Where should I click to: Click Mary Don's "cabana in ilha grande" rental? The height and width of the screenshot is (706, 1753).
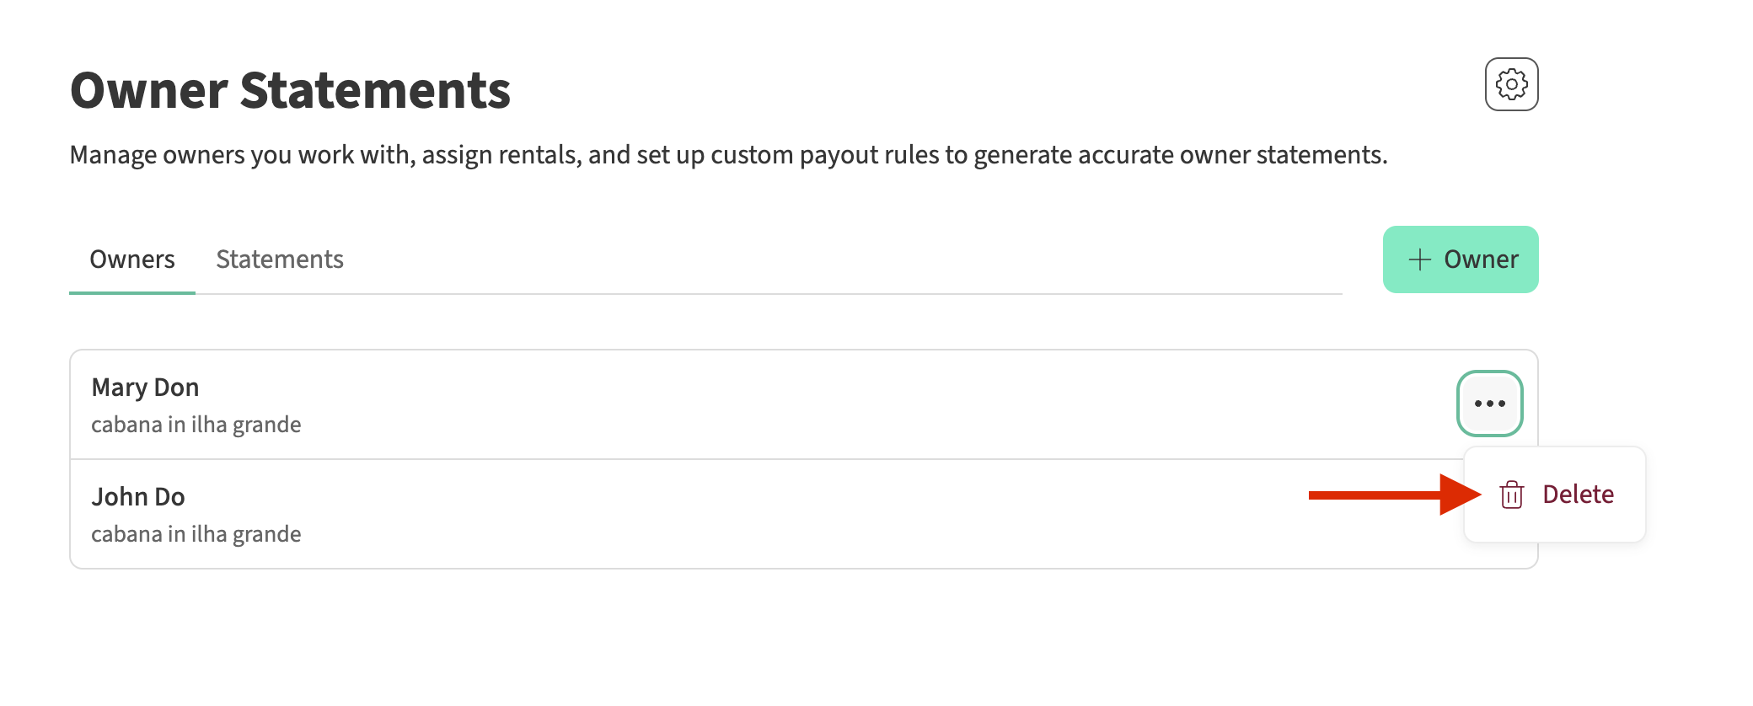(196, 425)
